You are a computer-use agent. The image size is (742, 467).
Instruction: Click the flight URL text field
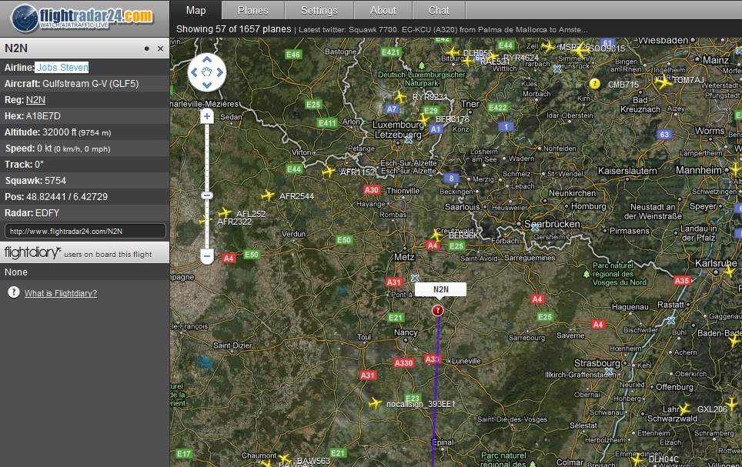(x=85, y=231)
